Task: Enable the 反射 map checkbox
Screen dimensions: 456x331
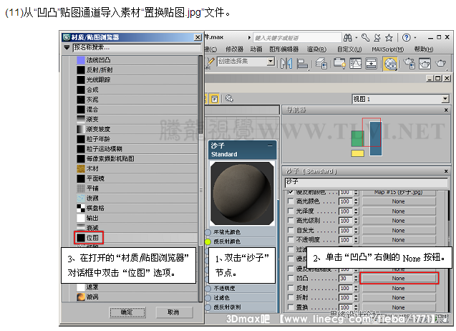Action: click(290, 287)
